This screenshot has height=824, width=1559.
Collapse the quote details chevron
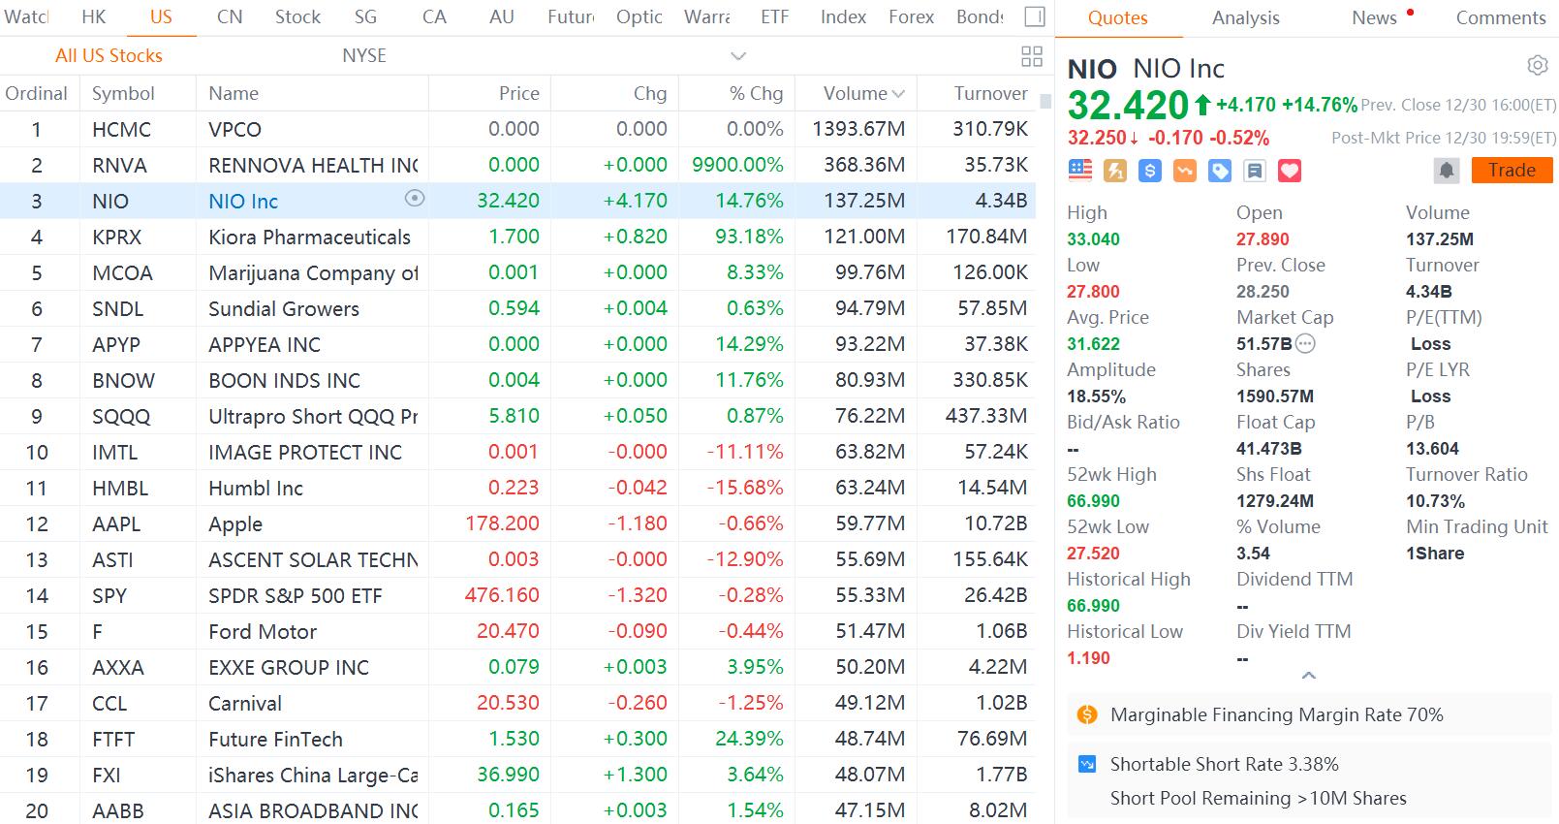1308,675
